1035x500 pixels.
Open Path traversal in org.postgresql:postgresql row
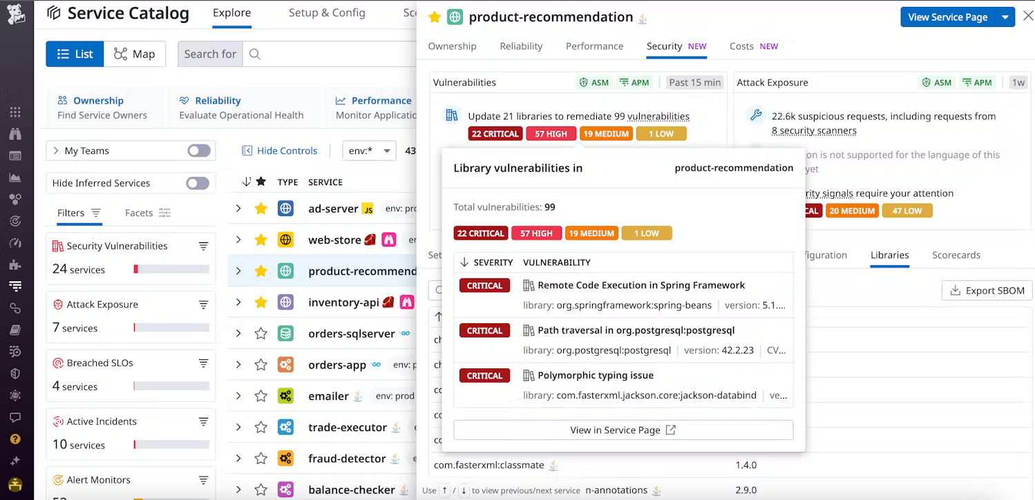click(623, 340)
